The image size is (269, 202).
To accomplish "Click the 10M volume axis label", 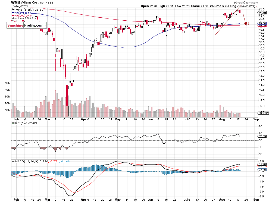I will [x=8, y=110].
